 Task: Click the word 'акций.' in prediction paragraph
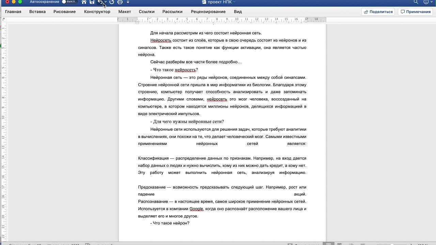click(x=300, y=194)
